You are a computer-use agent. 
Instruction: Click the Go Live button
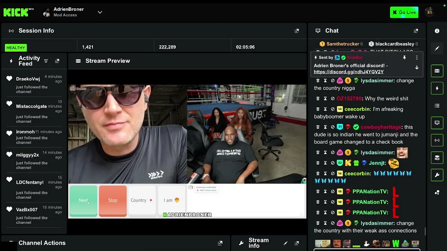click(x=404, y=12)
